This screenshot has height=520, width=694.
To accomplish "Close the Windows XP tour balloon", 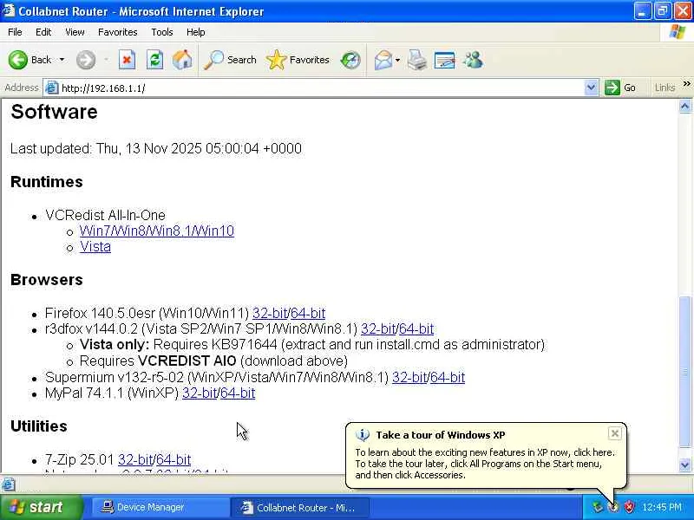I will pos(615,434).
